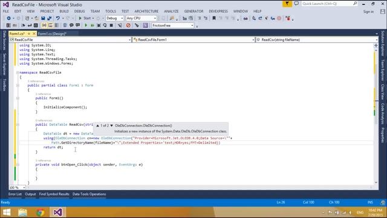Viewport: 387px width, 218px height.
Task: Expand the Toolbox side panel
Action: (x=4, y=85)
